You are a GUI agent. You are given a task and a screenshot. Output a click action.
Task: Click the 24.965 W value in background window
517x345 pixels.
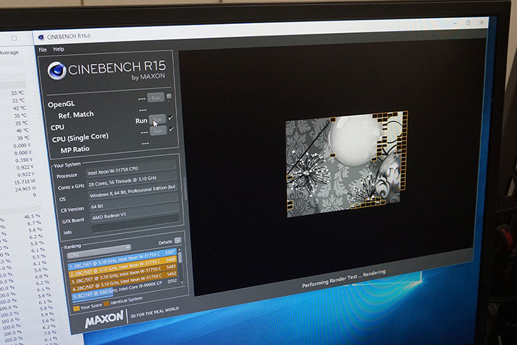pyautogui.click(x=25, y=189)
